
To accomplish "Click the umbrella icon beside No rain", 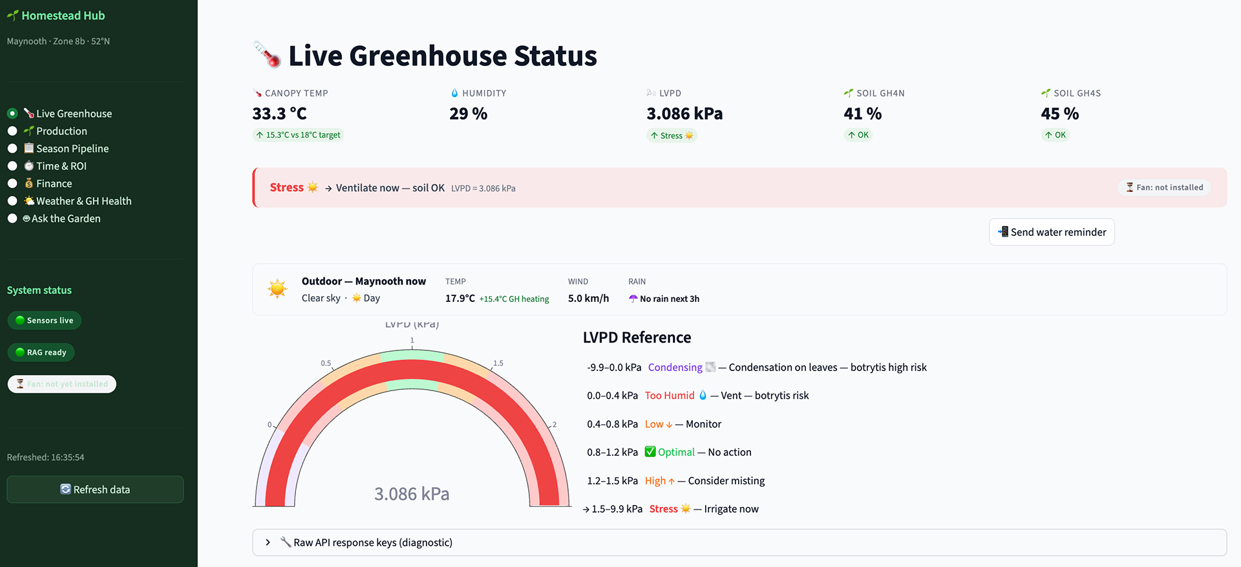I will [x=633, y=299].
